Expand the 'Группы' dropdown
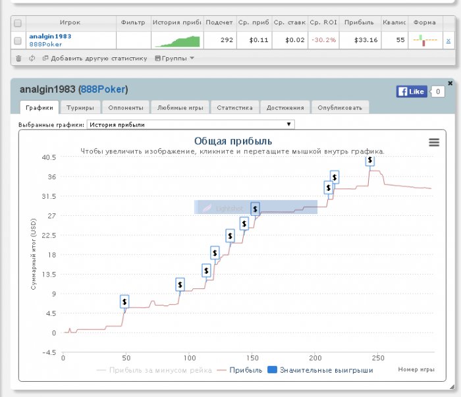 coord(174,58)
